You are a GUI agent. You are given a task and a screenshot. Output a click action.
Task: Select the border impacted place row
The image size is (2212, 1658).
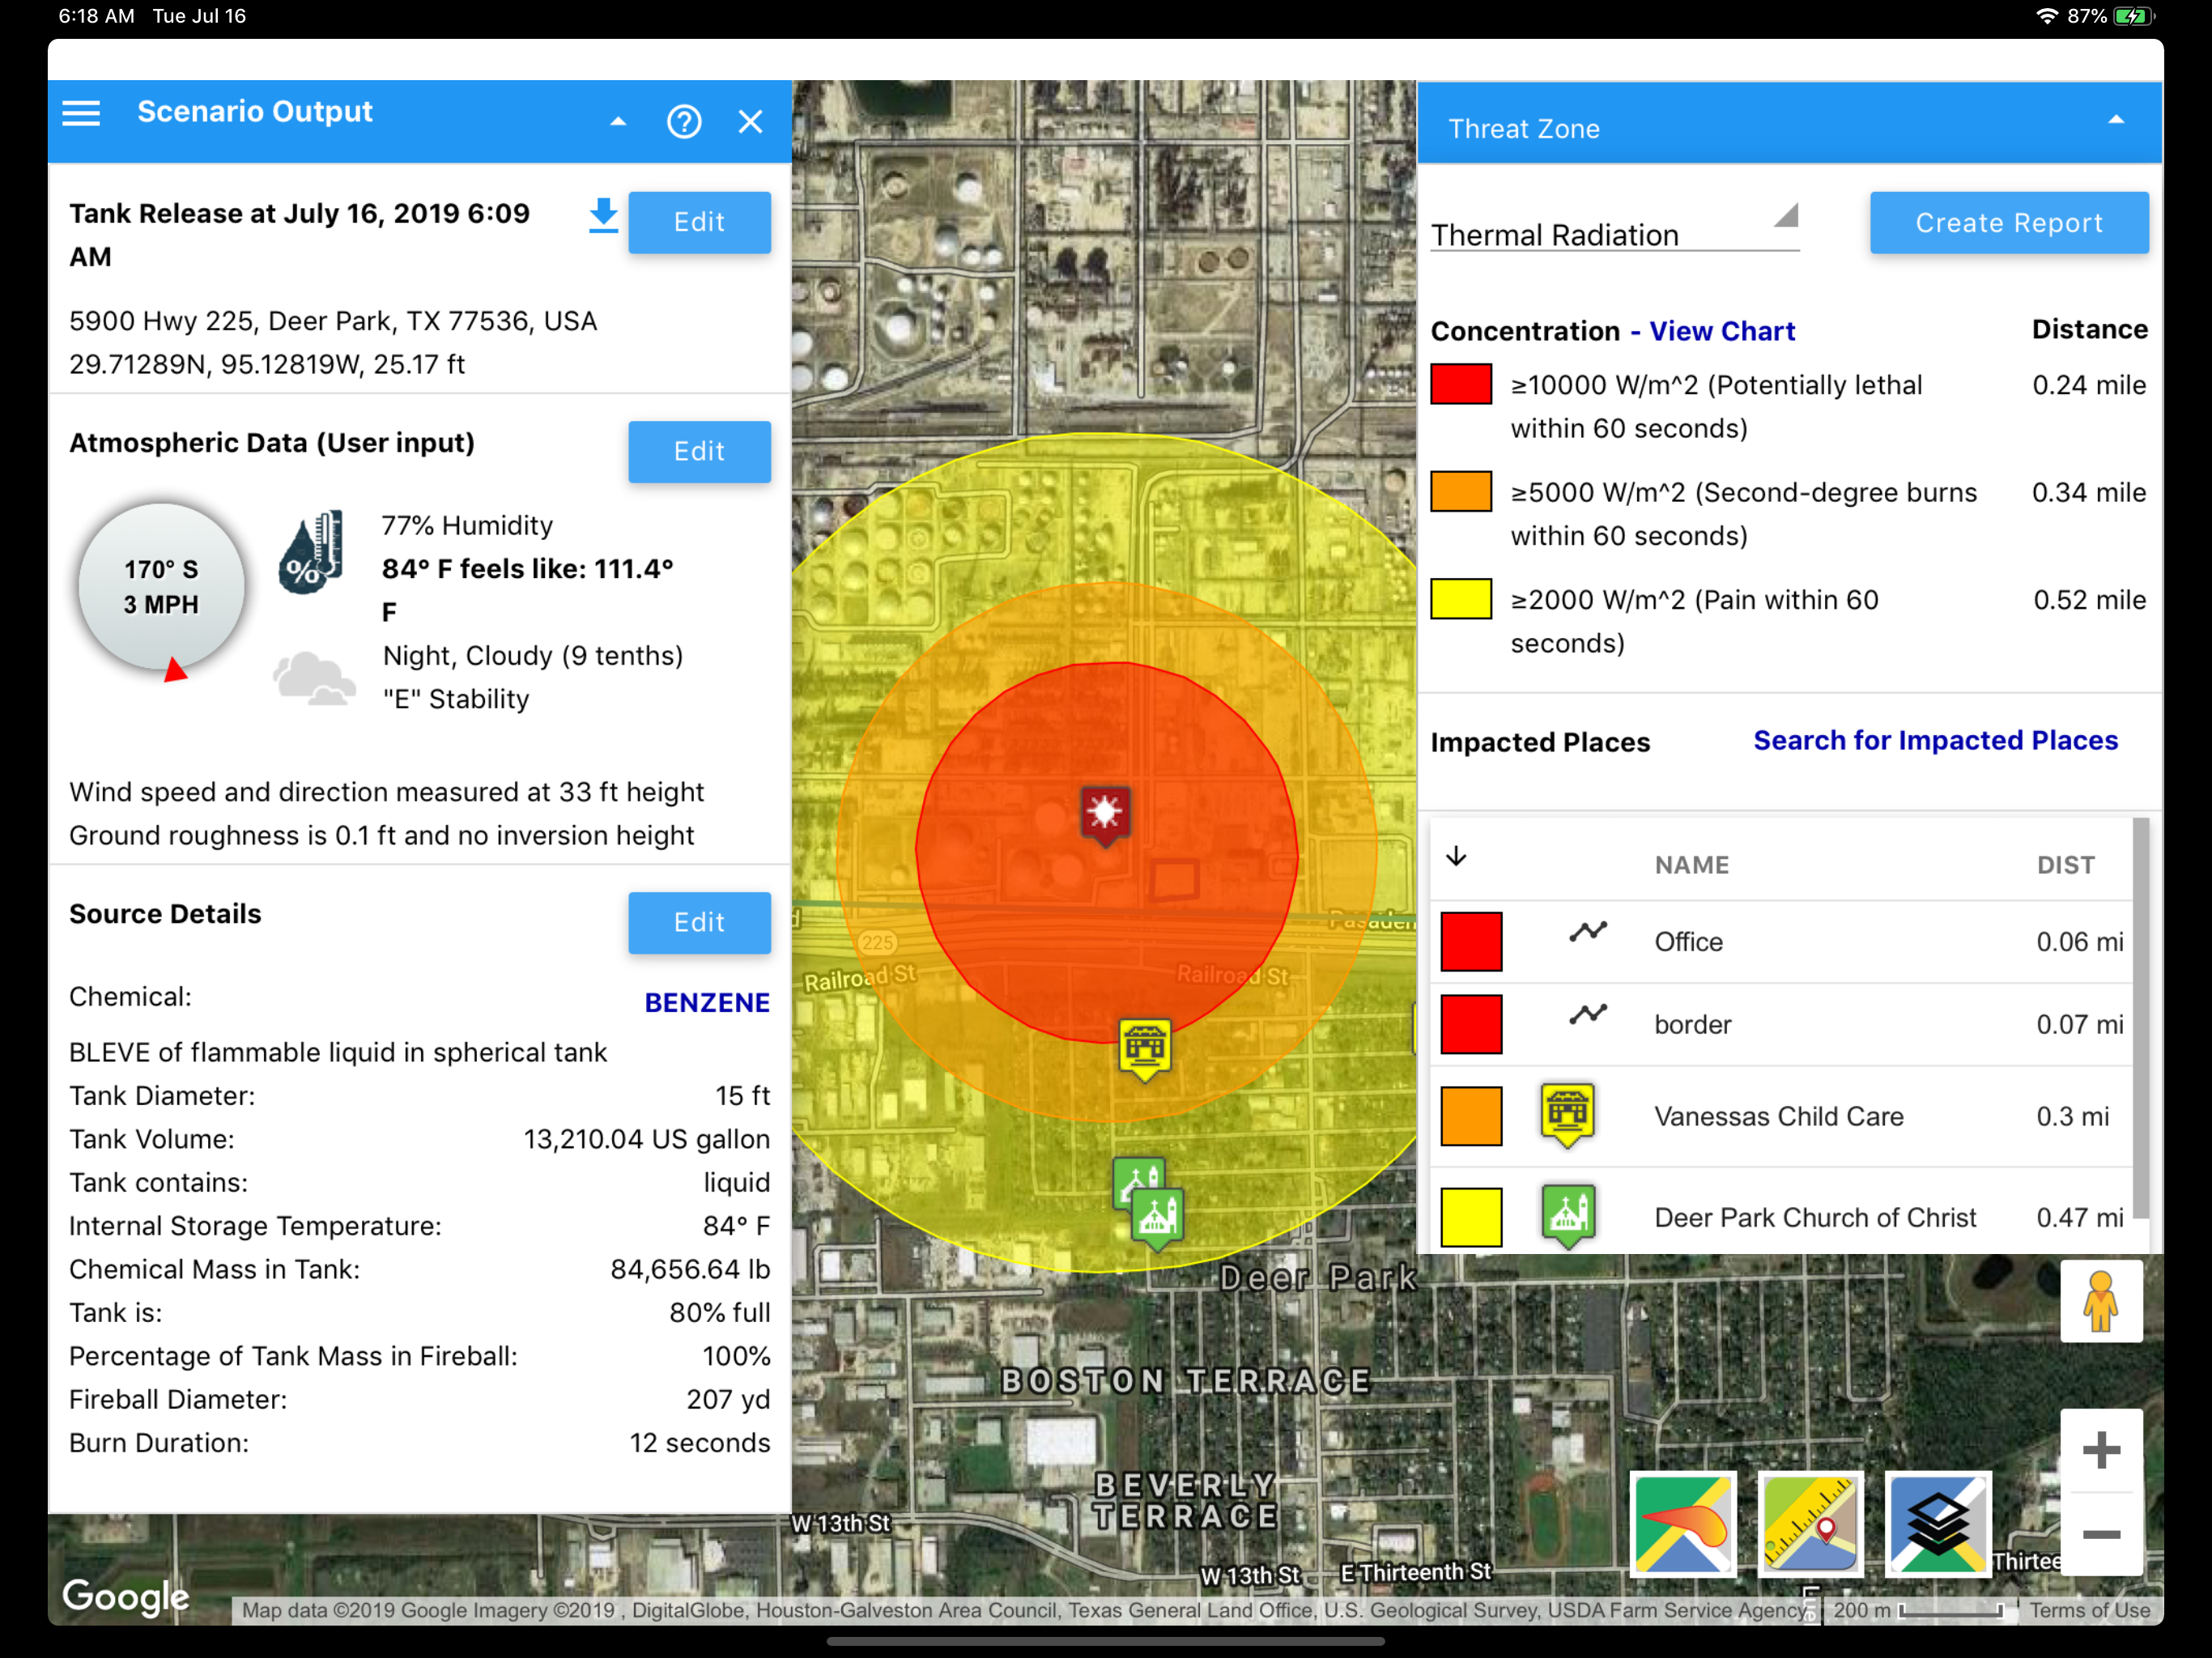tap(1781, 1025)
